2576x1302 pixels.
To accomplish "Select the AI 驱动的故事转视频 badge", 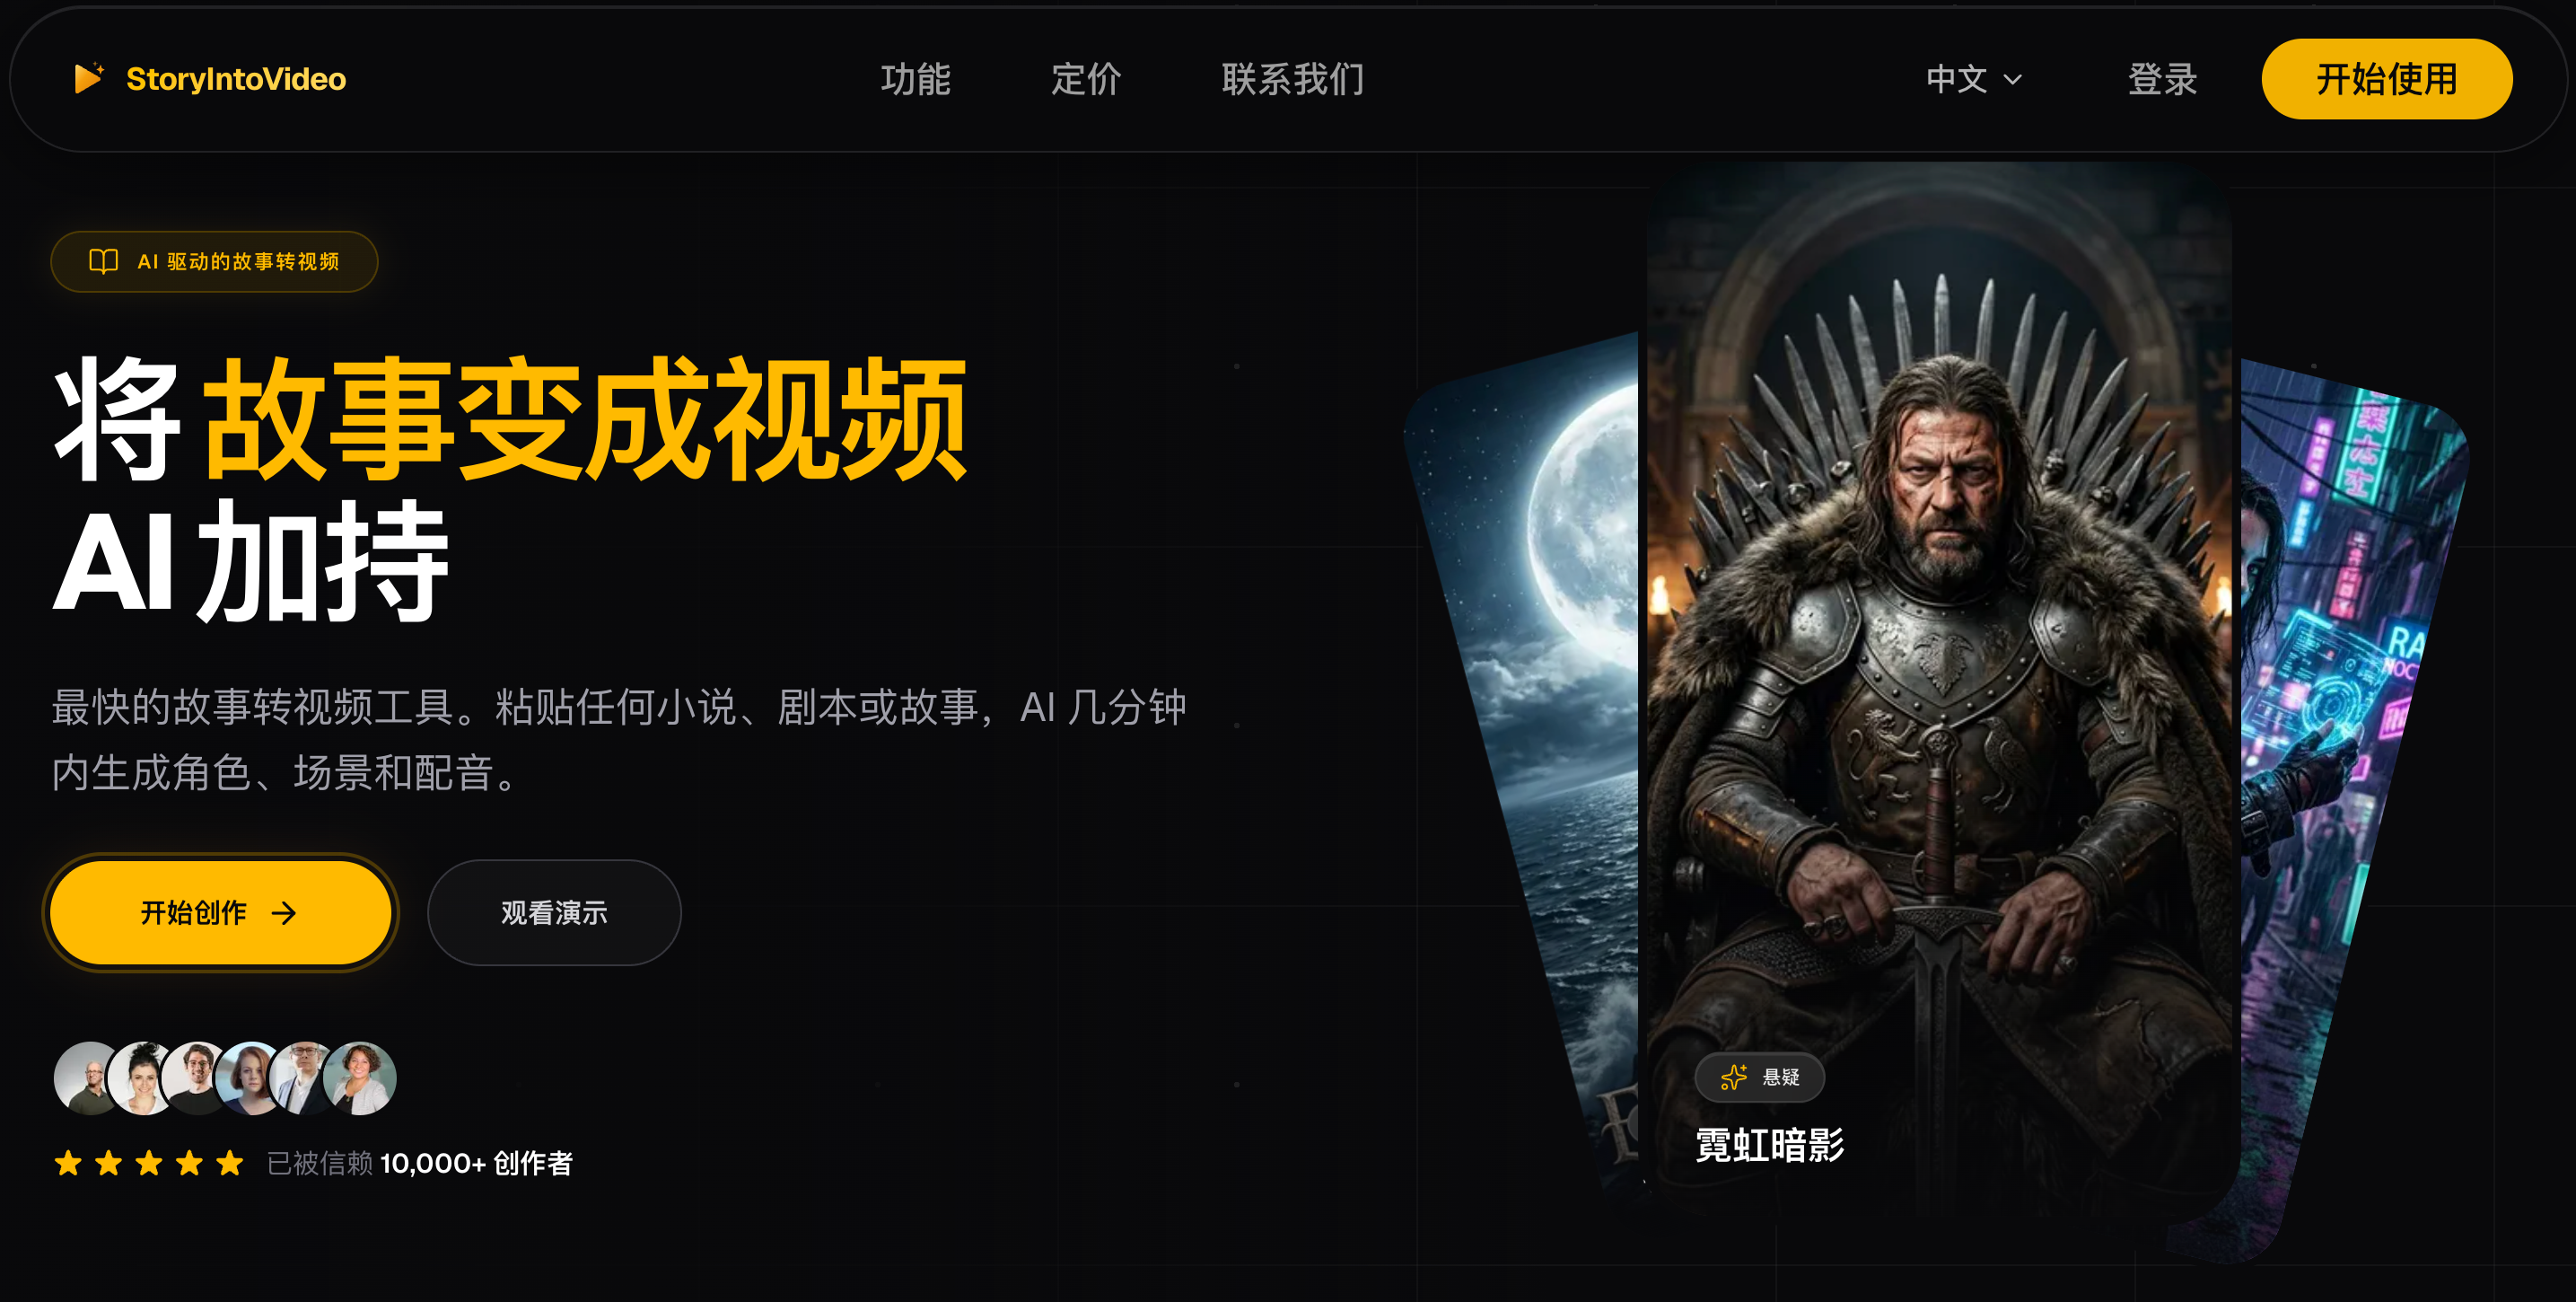I will 214,261.
